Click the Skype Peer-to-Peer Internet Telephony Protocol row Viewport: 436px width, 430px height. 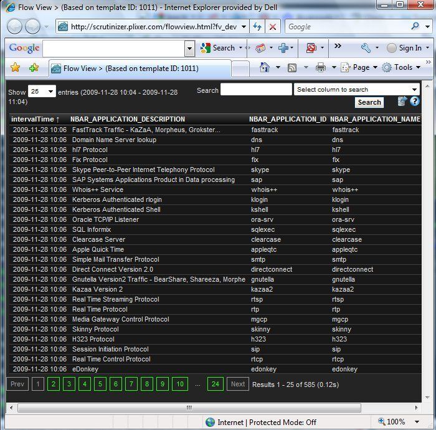point(216,170)
